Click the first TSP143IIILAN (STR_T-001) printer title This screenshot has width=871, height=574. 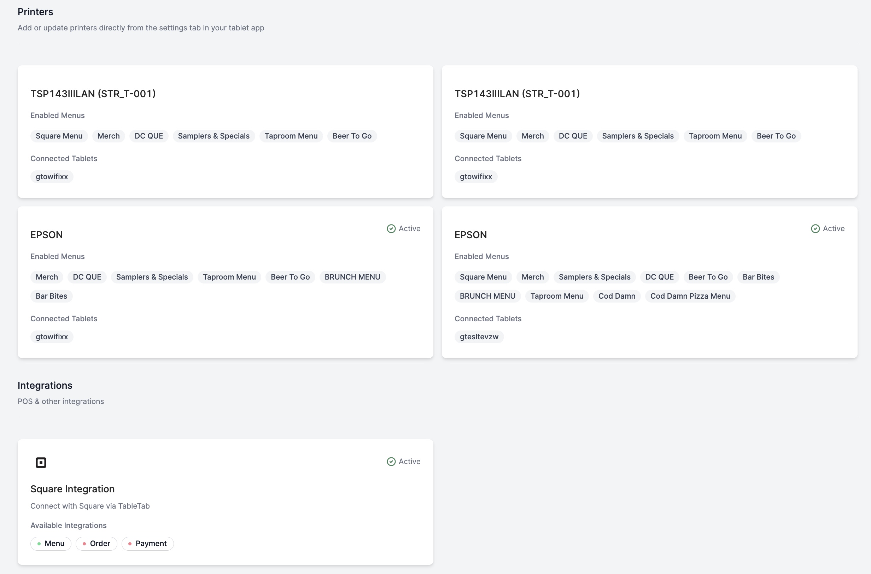tap(93, 94)
